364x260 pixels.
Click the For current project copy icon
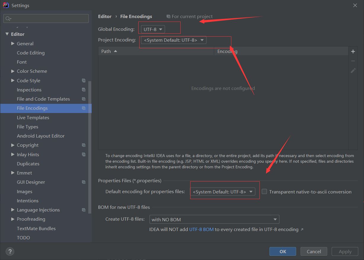point(169,17)
